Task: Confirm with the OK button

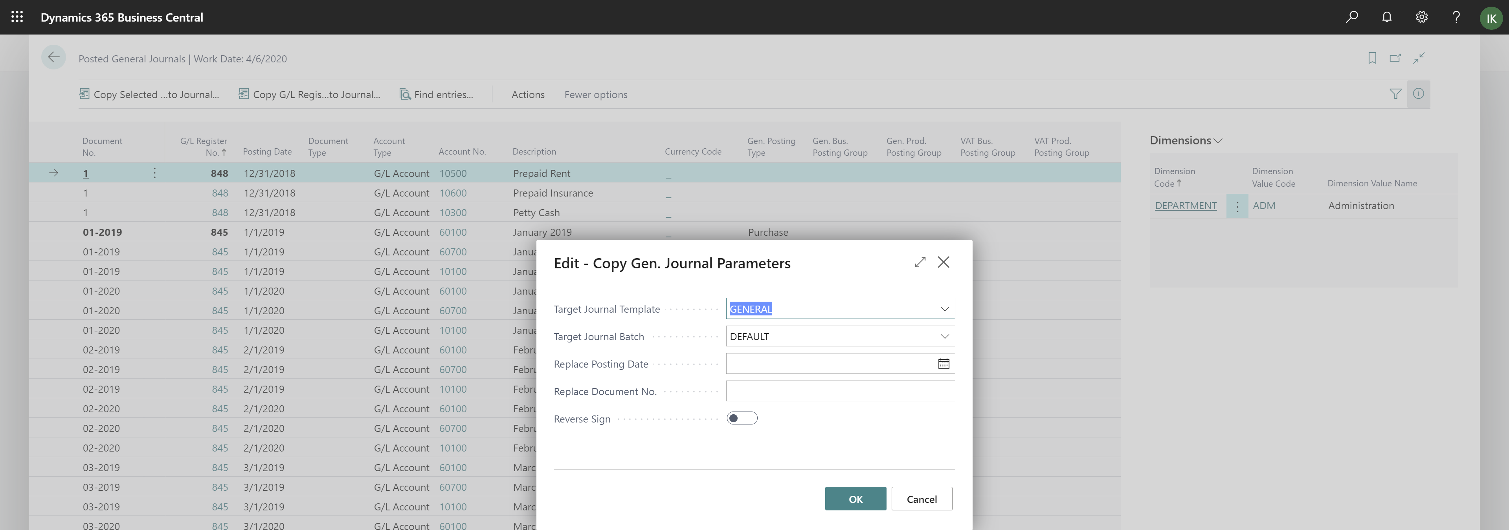Action: pyautogui.click(x=855, y=498)
